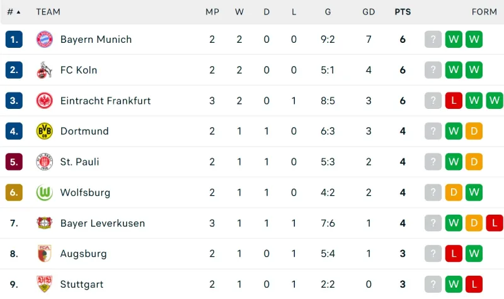
Task: Click the gold rank 6 position badge
Action: click(14, 193)
